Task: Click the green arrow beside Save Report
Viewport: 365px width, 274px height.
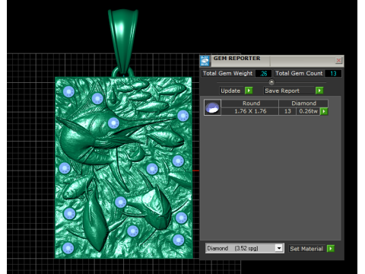Action: click(x=319, y=91)
